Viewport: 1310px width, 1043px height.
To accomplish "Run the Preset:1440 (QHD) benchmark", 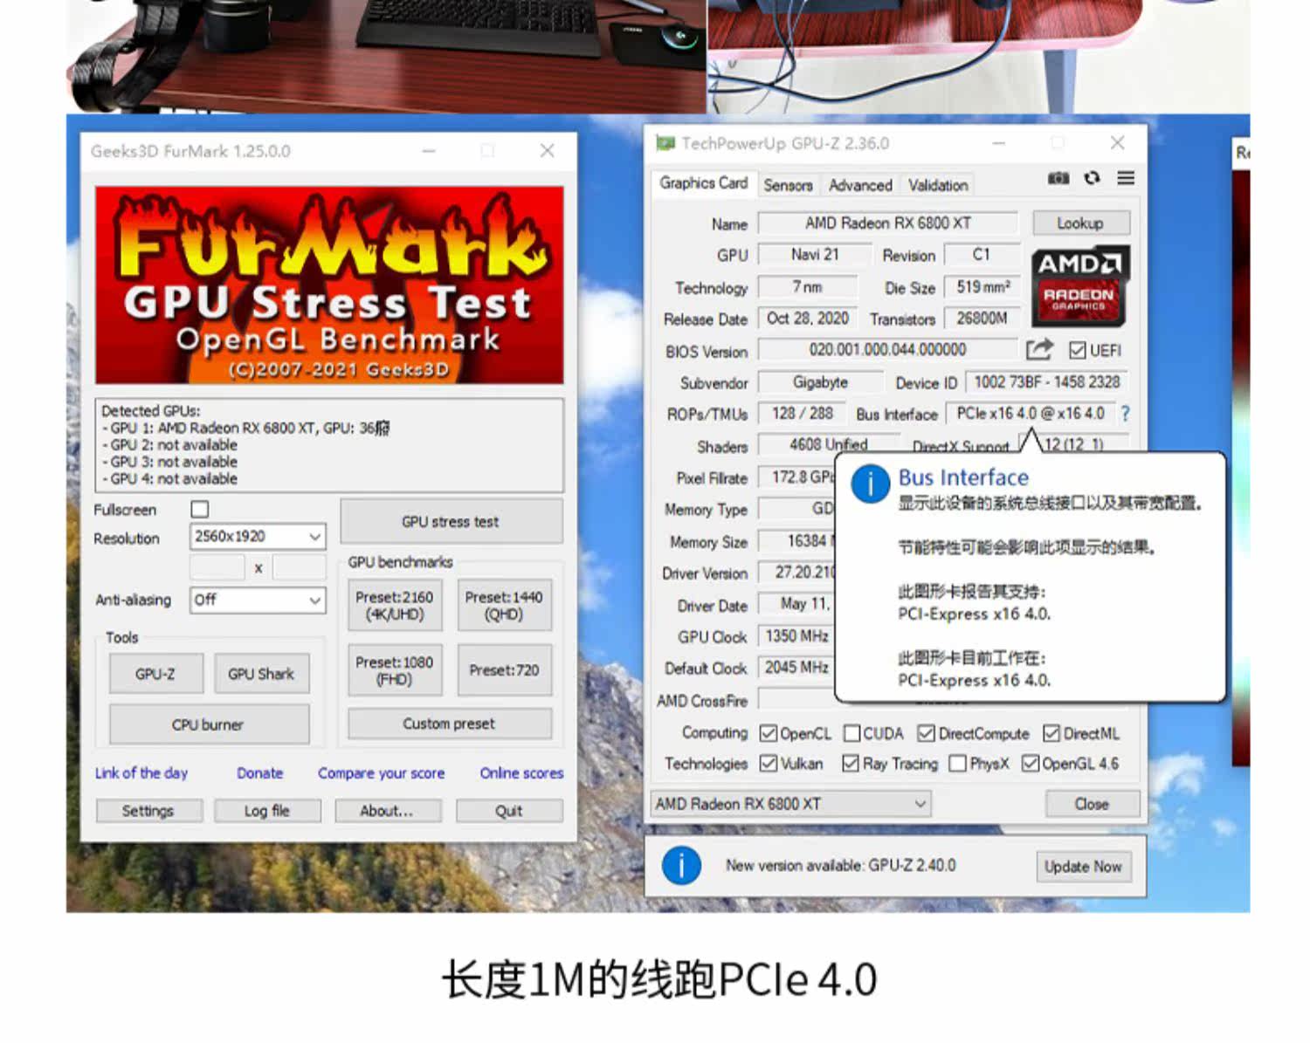I will (504, 606).
